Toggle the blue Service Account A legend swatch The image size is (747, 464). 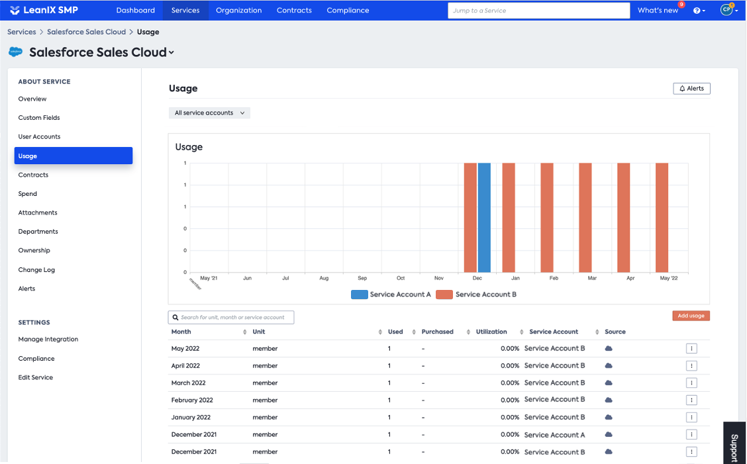pyautogui.click(x=359, y=295)
